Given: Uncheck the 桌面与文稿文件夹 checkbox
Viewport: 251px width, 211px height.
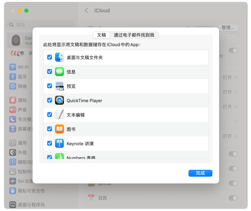Looking at the screenshot, I should (50, 57).
